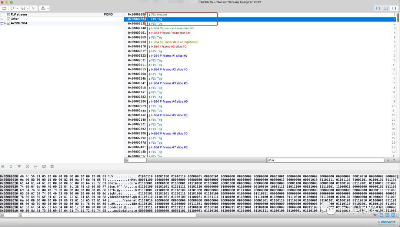The width and height of the screenshot is (400, 227).
Task: Select H264 Sequence Parameter Set row
Action: [173, 28]
